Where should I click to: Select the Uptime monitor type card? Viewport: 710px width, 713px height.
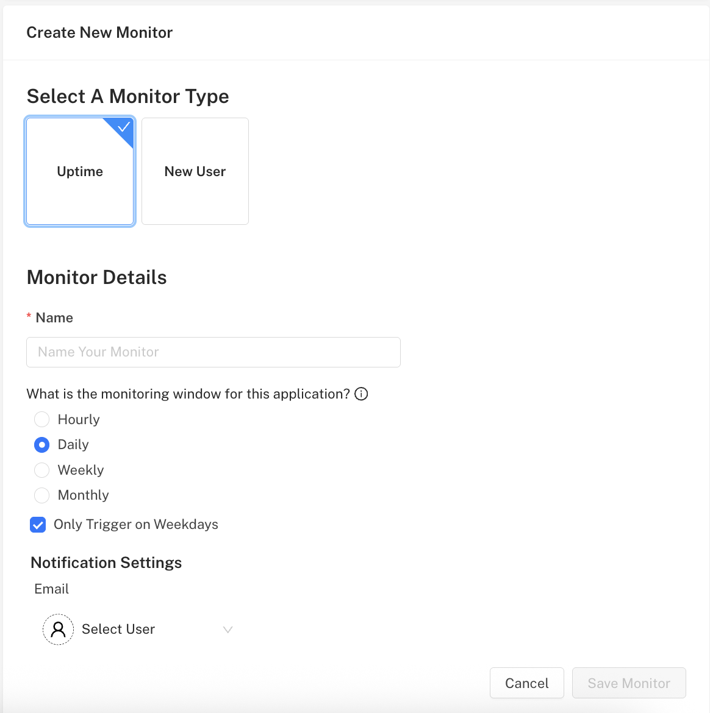[80, 171]
